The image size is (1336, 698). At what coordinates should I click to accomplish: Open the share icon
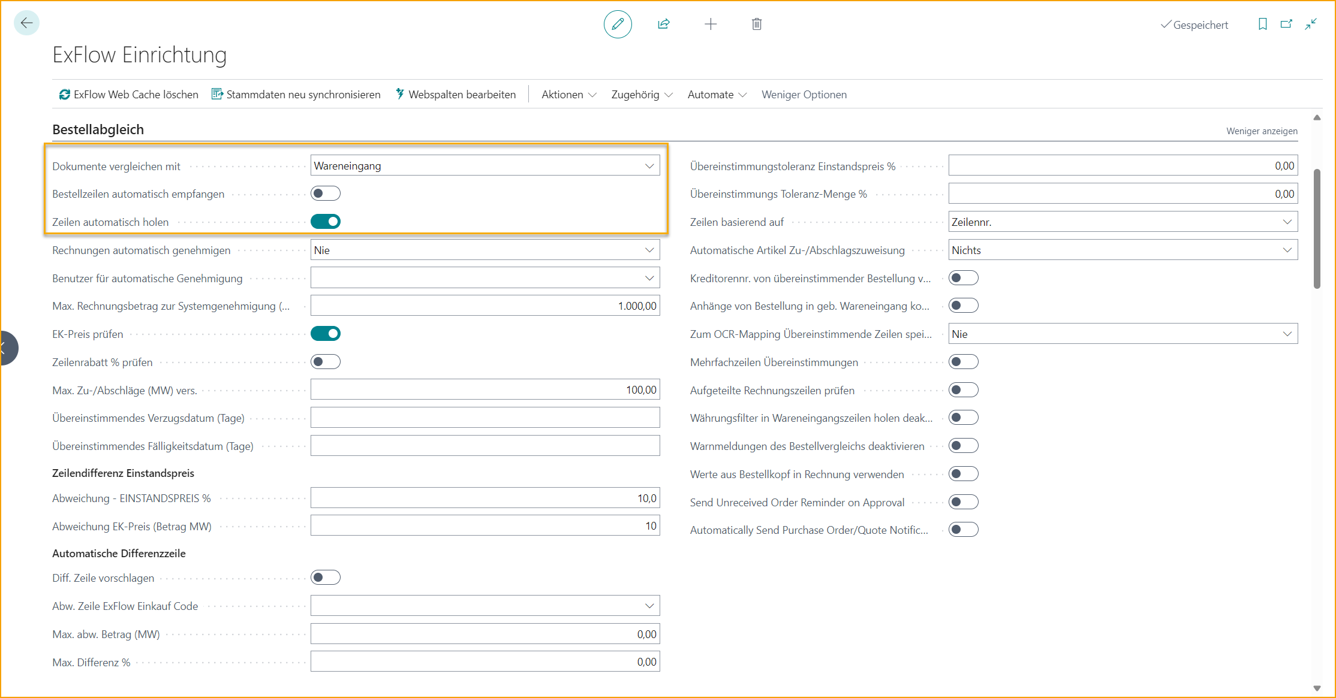pyautogui.click(x=664, y=24)
